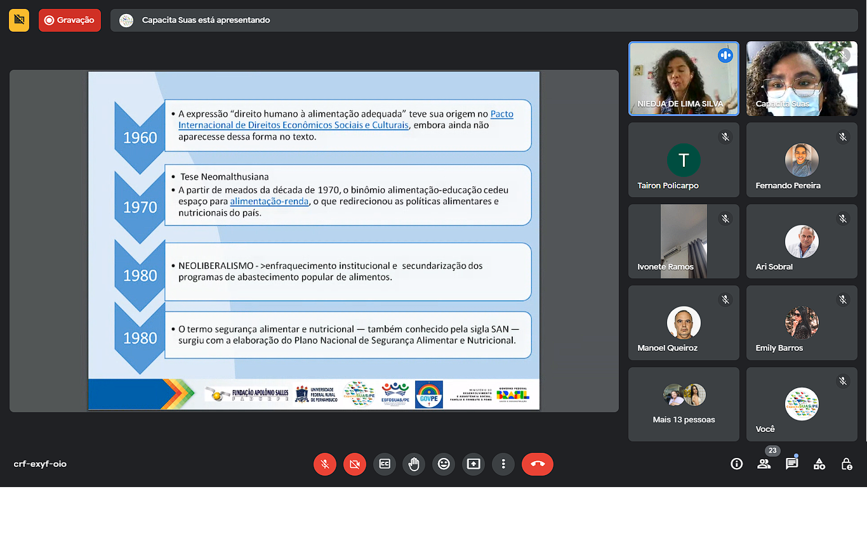867x541 pixels.
Task: Open host controls lock icon
Action: coord(847,464)
